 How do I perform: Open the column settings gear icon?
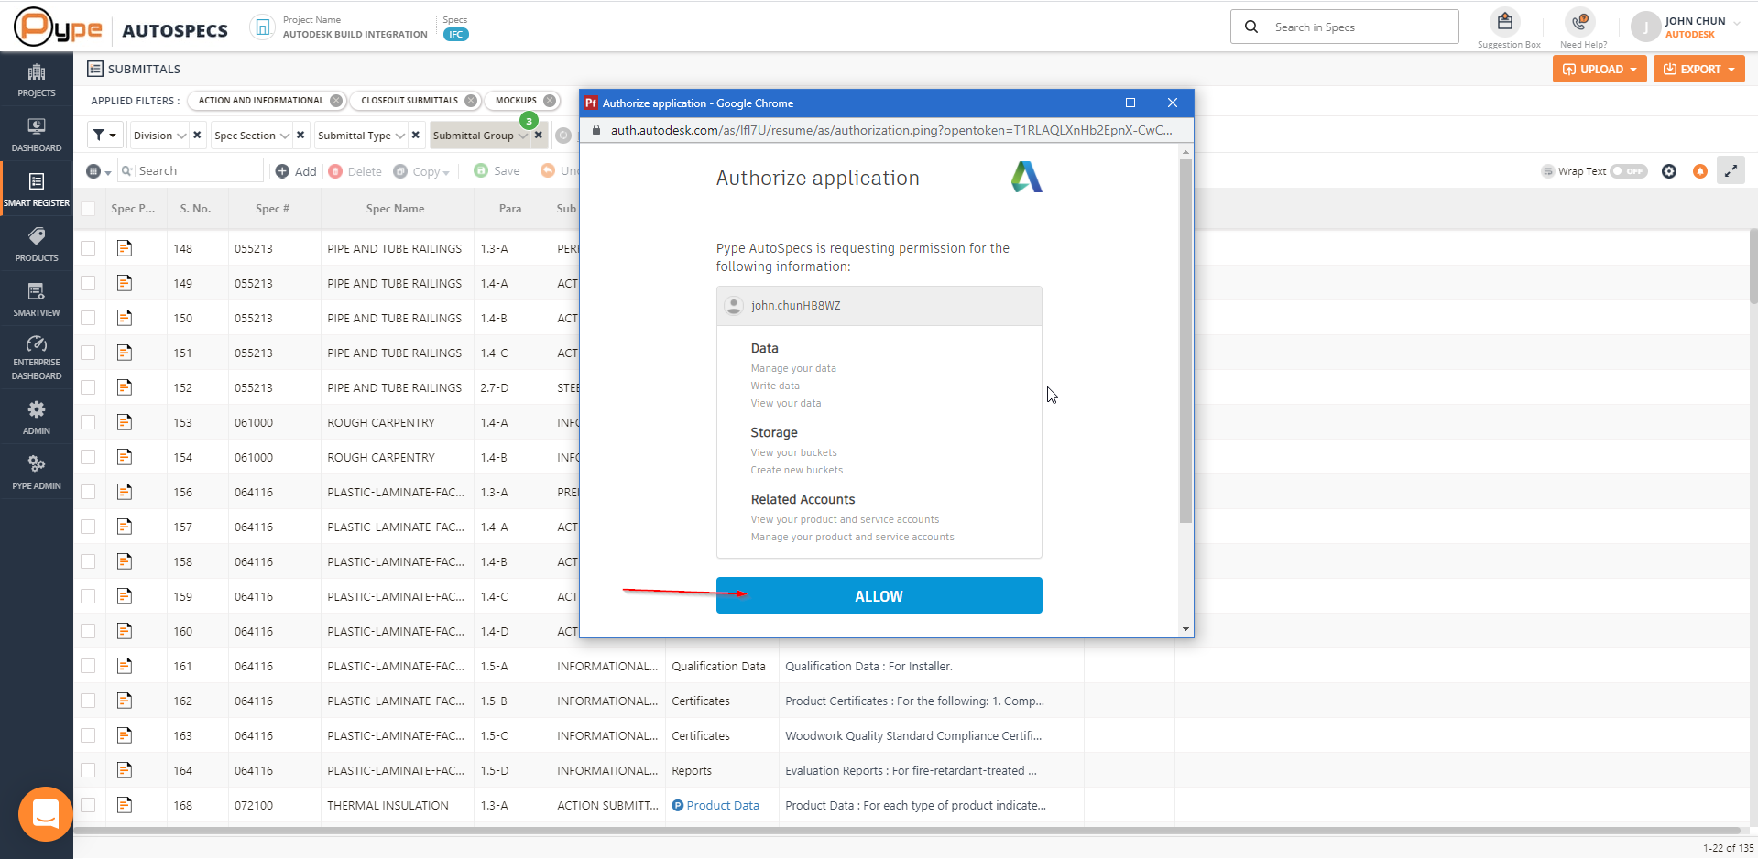1669,171
